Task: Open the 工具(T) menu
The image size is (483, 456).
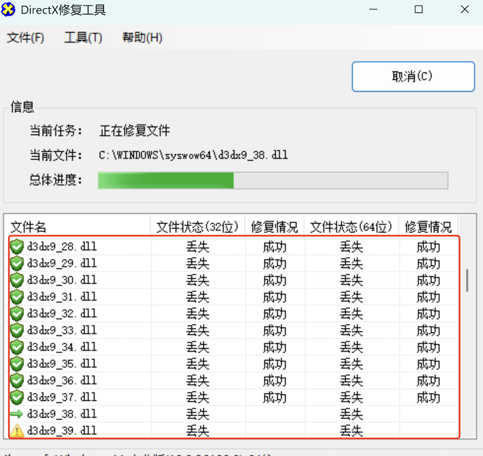Action: (83, 38)
